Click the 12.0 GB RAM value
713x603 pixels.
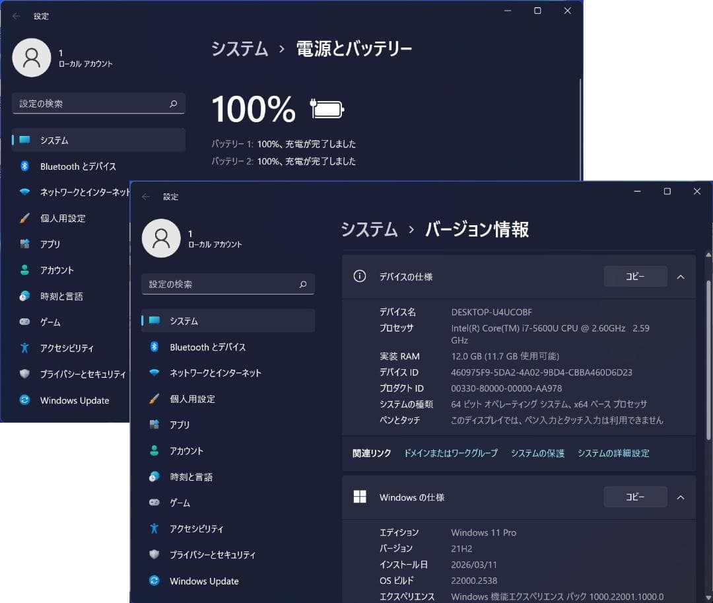(x=505, y=356)
